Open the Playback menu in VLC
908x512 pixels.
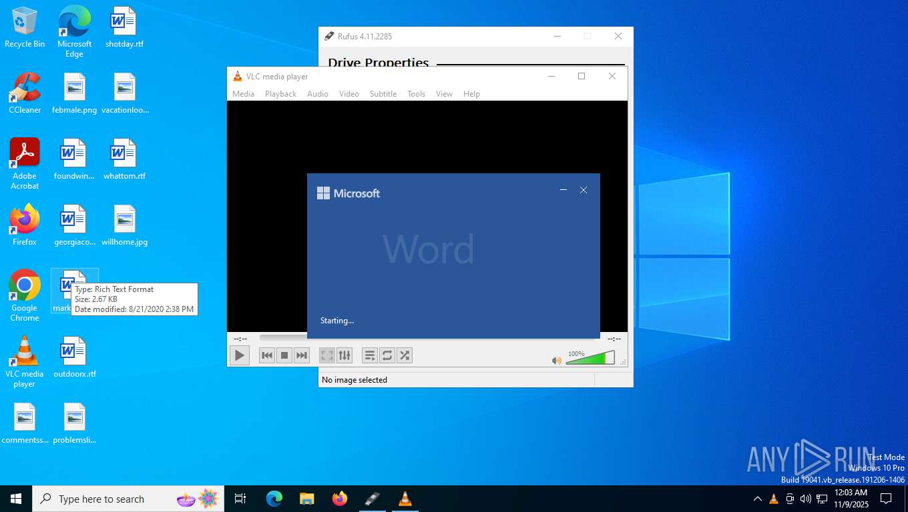coord(280,94)
